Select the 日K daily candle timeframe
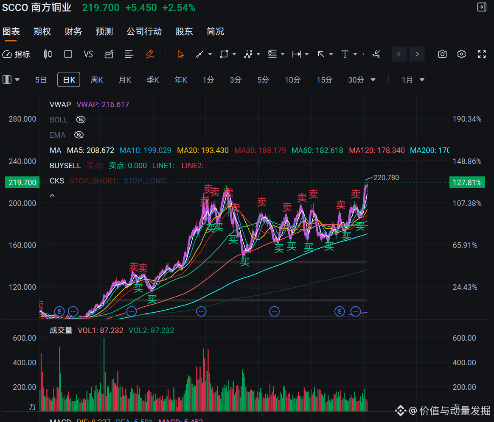The width and height of the screenshot is (494, 422). [x=69, y=80]
